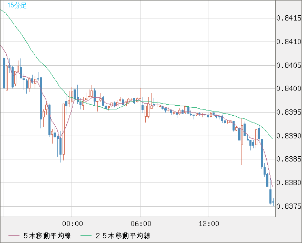The width and height of the screenshot is (302, 243).
Task: Click the 0.8400 price axis label
Action: point(289,88)
